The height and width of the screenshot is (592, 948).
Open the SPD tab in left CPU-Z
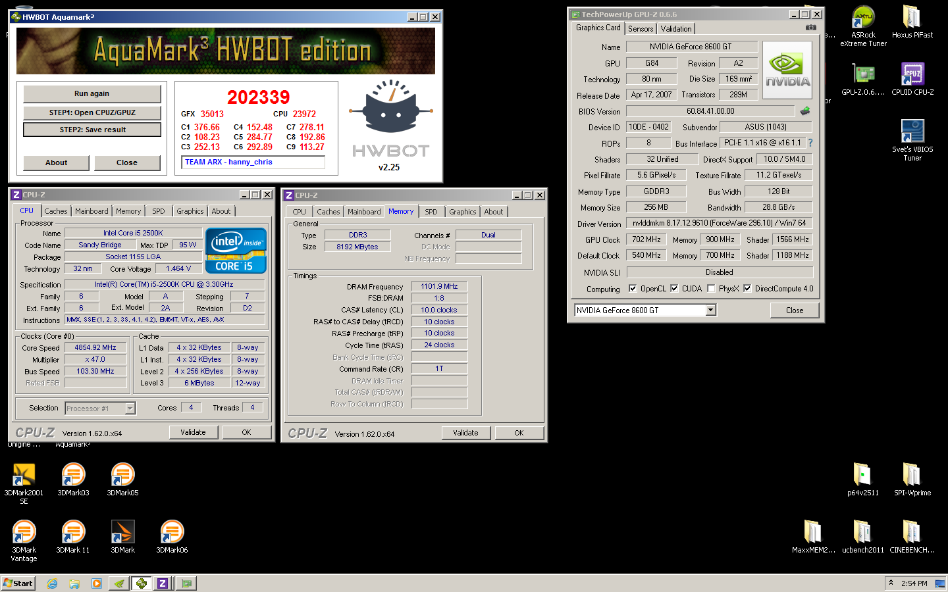[159, 211]
